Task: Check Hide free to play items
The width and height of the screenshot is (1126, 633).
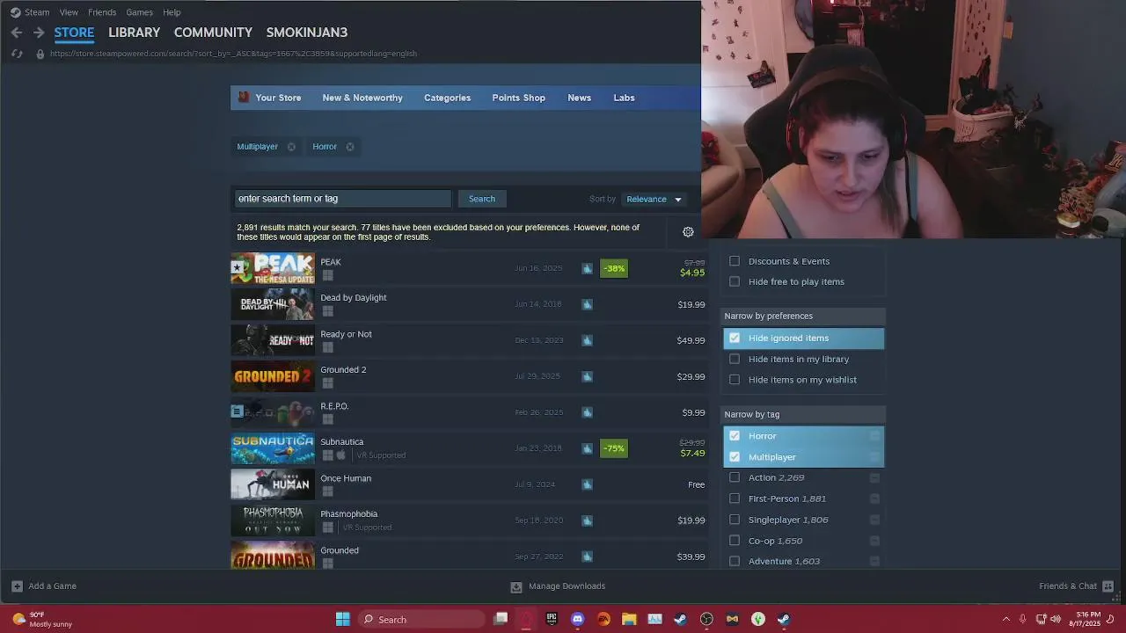Action: tap(735, 281)
